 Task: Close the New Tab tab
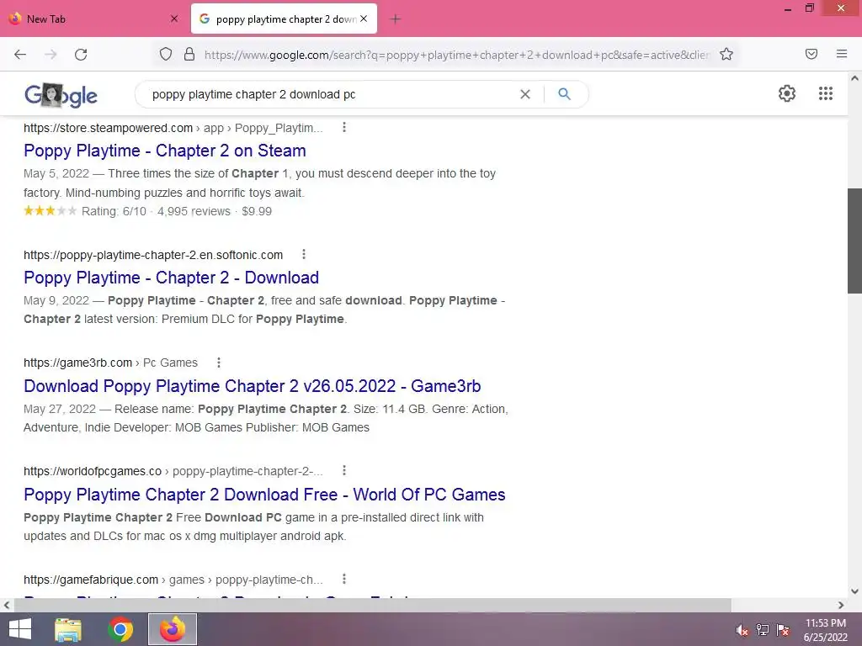[x=173, y=19]
